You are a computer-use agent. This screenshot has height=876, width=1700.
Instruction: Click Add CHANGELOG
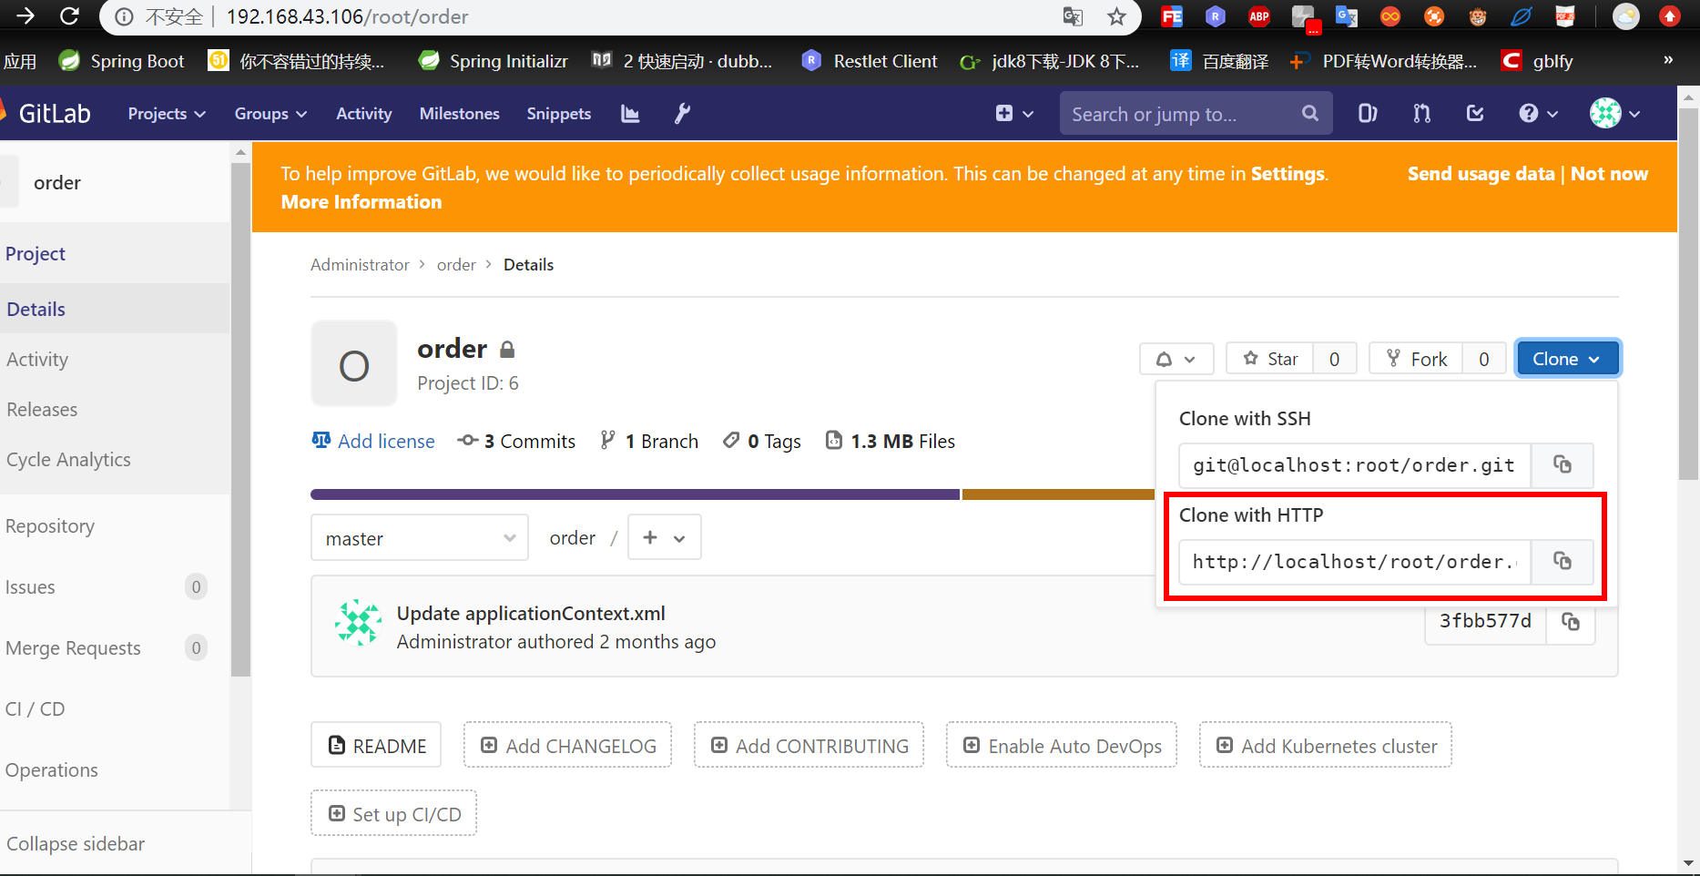[x=567, y=746]
